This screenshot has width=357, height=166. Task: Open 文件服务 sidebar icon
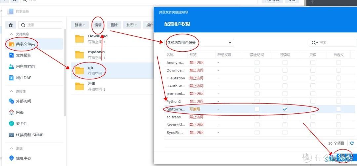11,55
